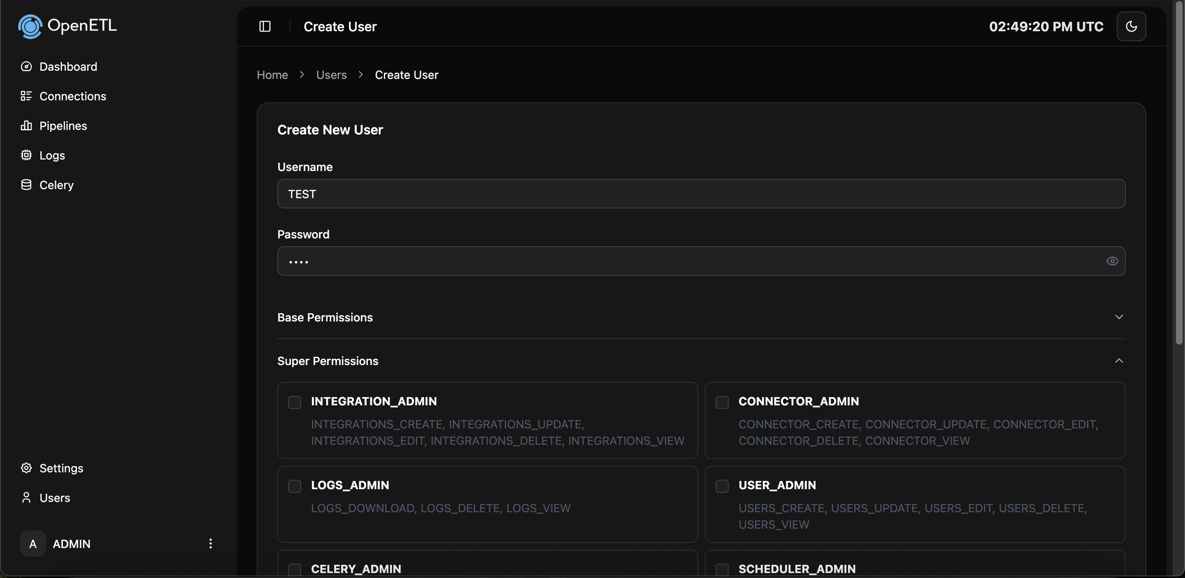
Task: Toggle the sidebar panel icon
Action: pos(265,26)
